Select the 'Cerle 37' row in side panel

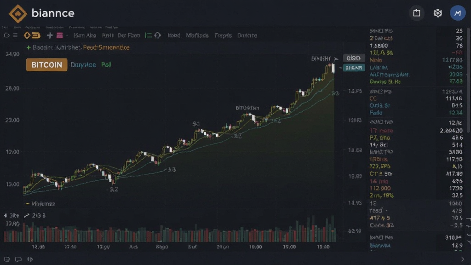[x=416, y=225]
